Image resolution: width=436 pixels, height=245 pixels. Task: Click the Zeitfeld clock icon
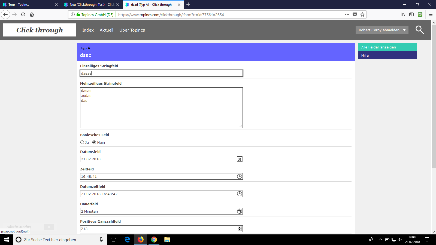click(239, 176)
